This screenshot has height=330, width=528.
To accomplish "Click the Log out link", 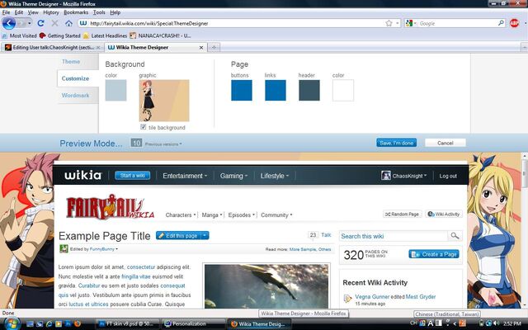I will 448,176.
